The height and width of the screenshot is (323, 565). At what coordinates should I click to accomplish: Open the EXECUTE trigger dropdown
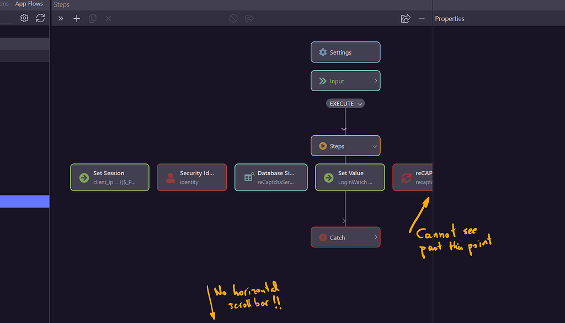click(x=345, y=103)
